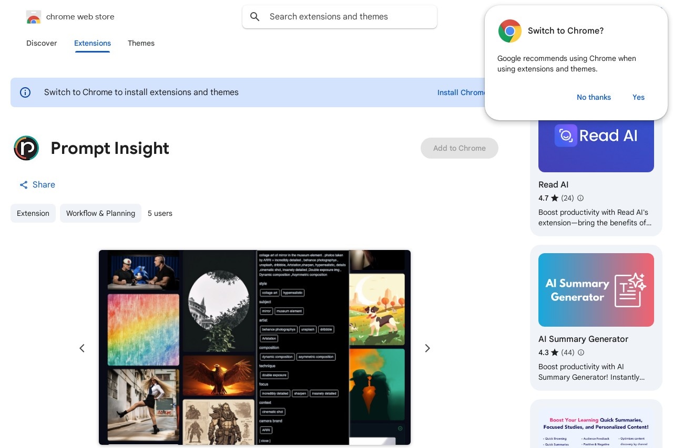
Task: Click the chrome web store title text
Action: pos(80,17)
